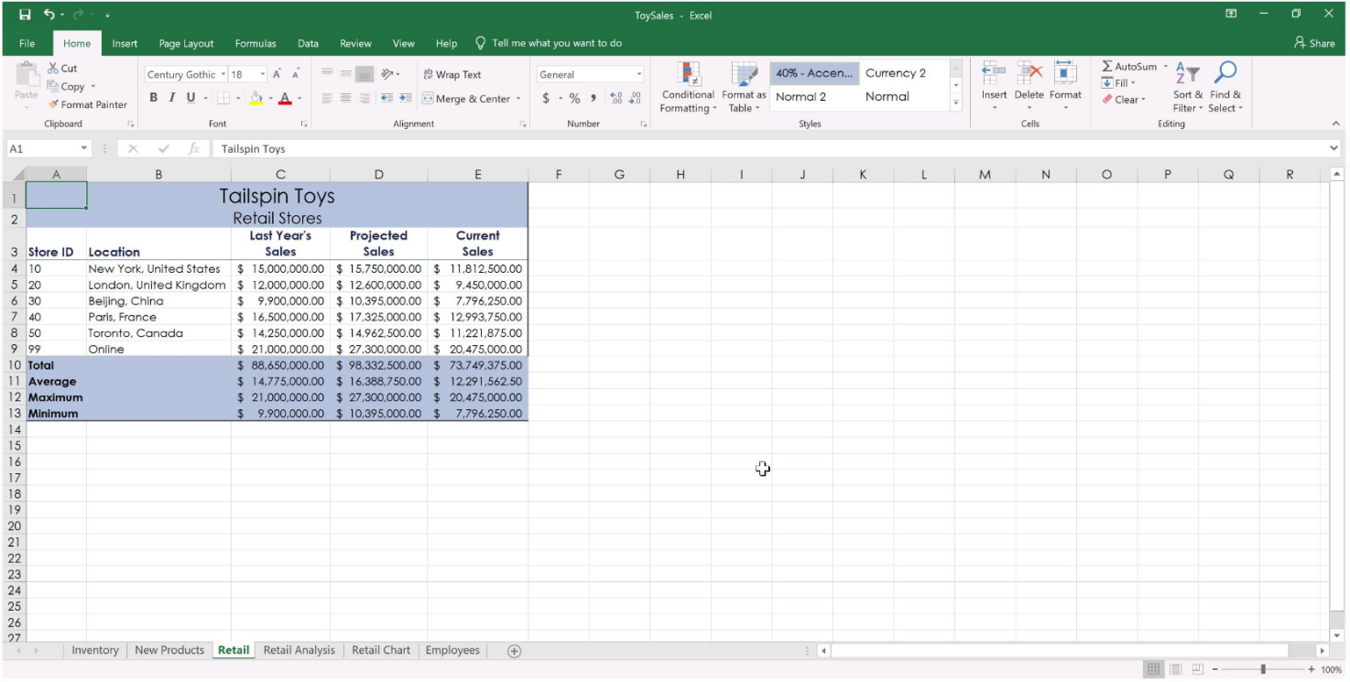Toggle bottom align for the cell
Image resolution: width=1350 pixels, height=682 pixels.
point(365,74)
